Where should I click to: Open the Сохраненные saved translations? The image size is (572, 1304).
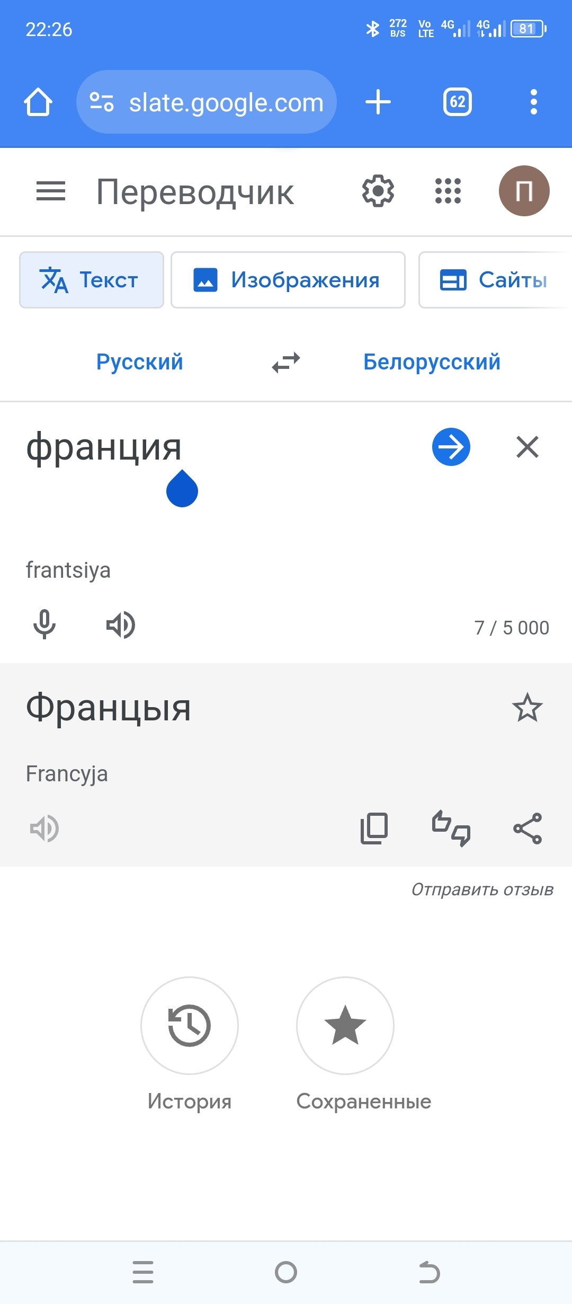point(345,1026)
